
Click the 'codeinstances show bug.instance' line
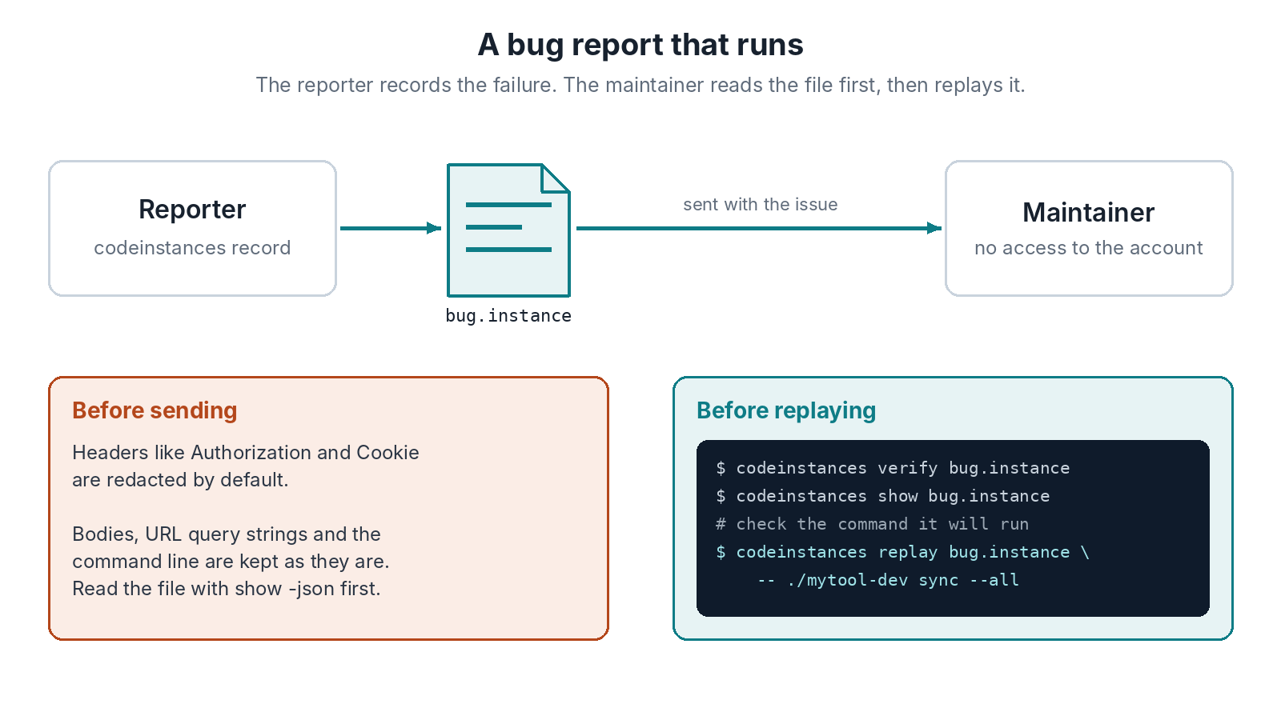pyautogui.click(x=882, y=496)
